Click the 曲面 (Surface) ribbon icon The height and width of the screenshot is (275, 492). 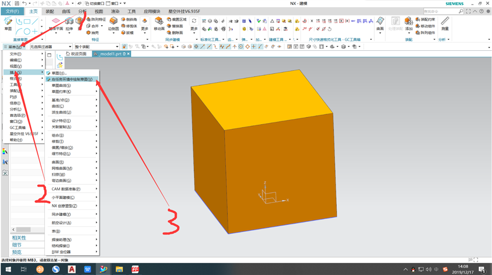click(x=380, y=22)
